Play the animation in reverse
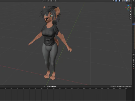 51,86
